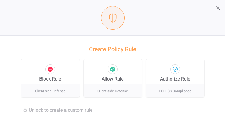
Task: Click PCI DSS Compliance footer on Authorize card
Action: (175, 91)
